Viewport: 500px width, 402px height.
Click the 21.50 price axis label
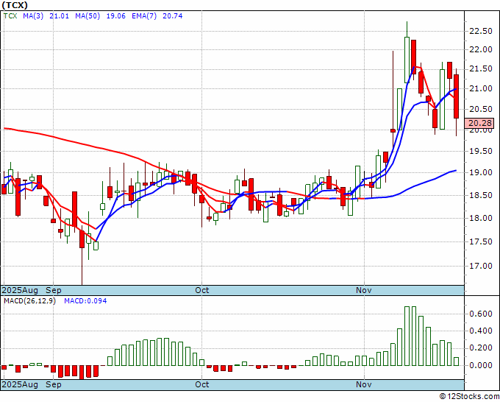(x=481, y=69)
